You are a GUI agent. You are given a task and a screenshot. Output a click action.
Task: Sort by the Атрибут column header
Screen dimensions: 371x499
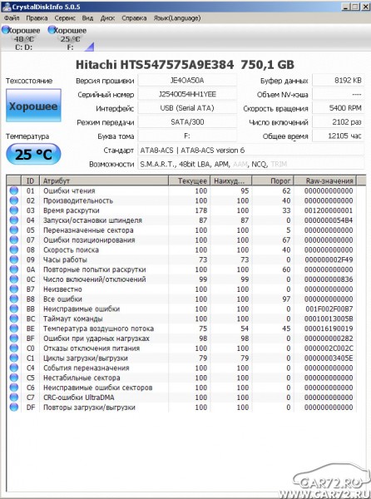tap(104, 180)
